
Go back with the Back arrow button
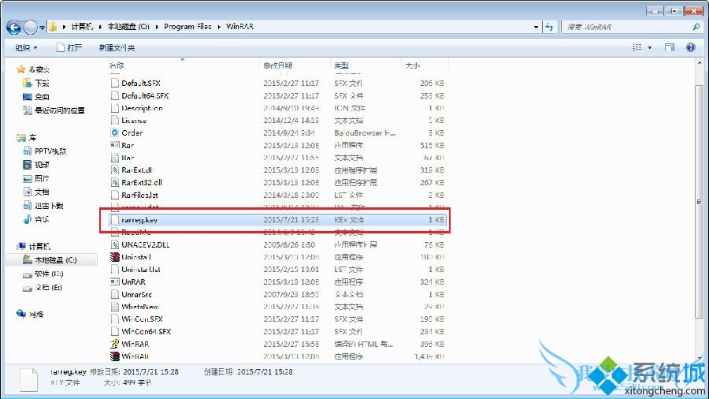(13, 28)
